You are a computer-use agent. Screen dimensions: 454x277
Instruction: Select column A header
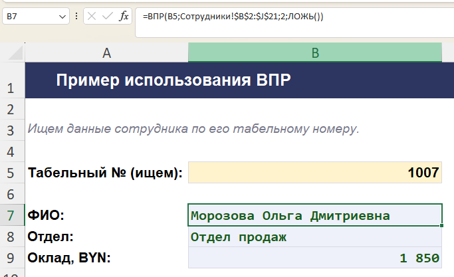coord(106,52)
